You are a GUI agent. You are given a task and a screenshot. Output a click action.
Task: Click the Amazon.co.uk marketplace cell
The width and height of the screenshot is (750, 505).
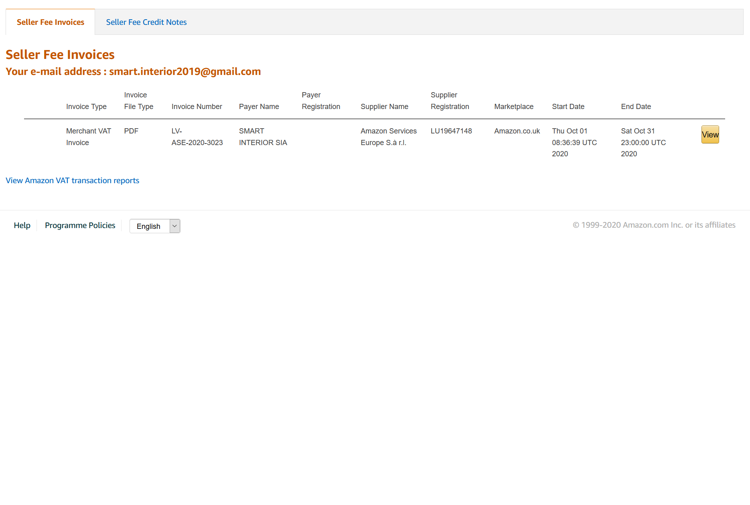tap(517, 131)
